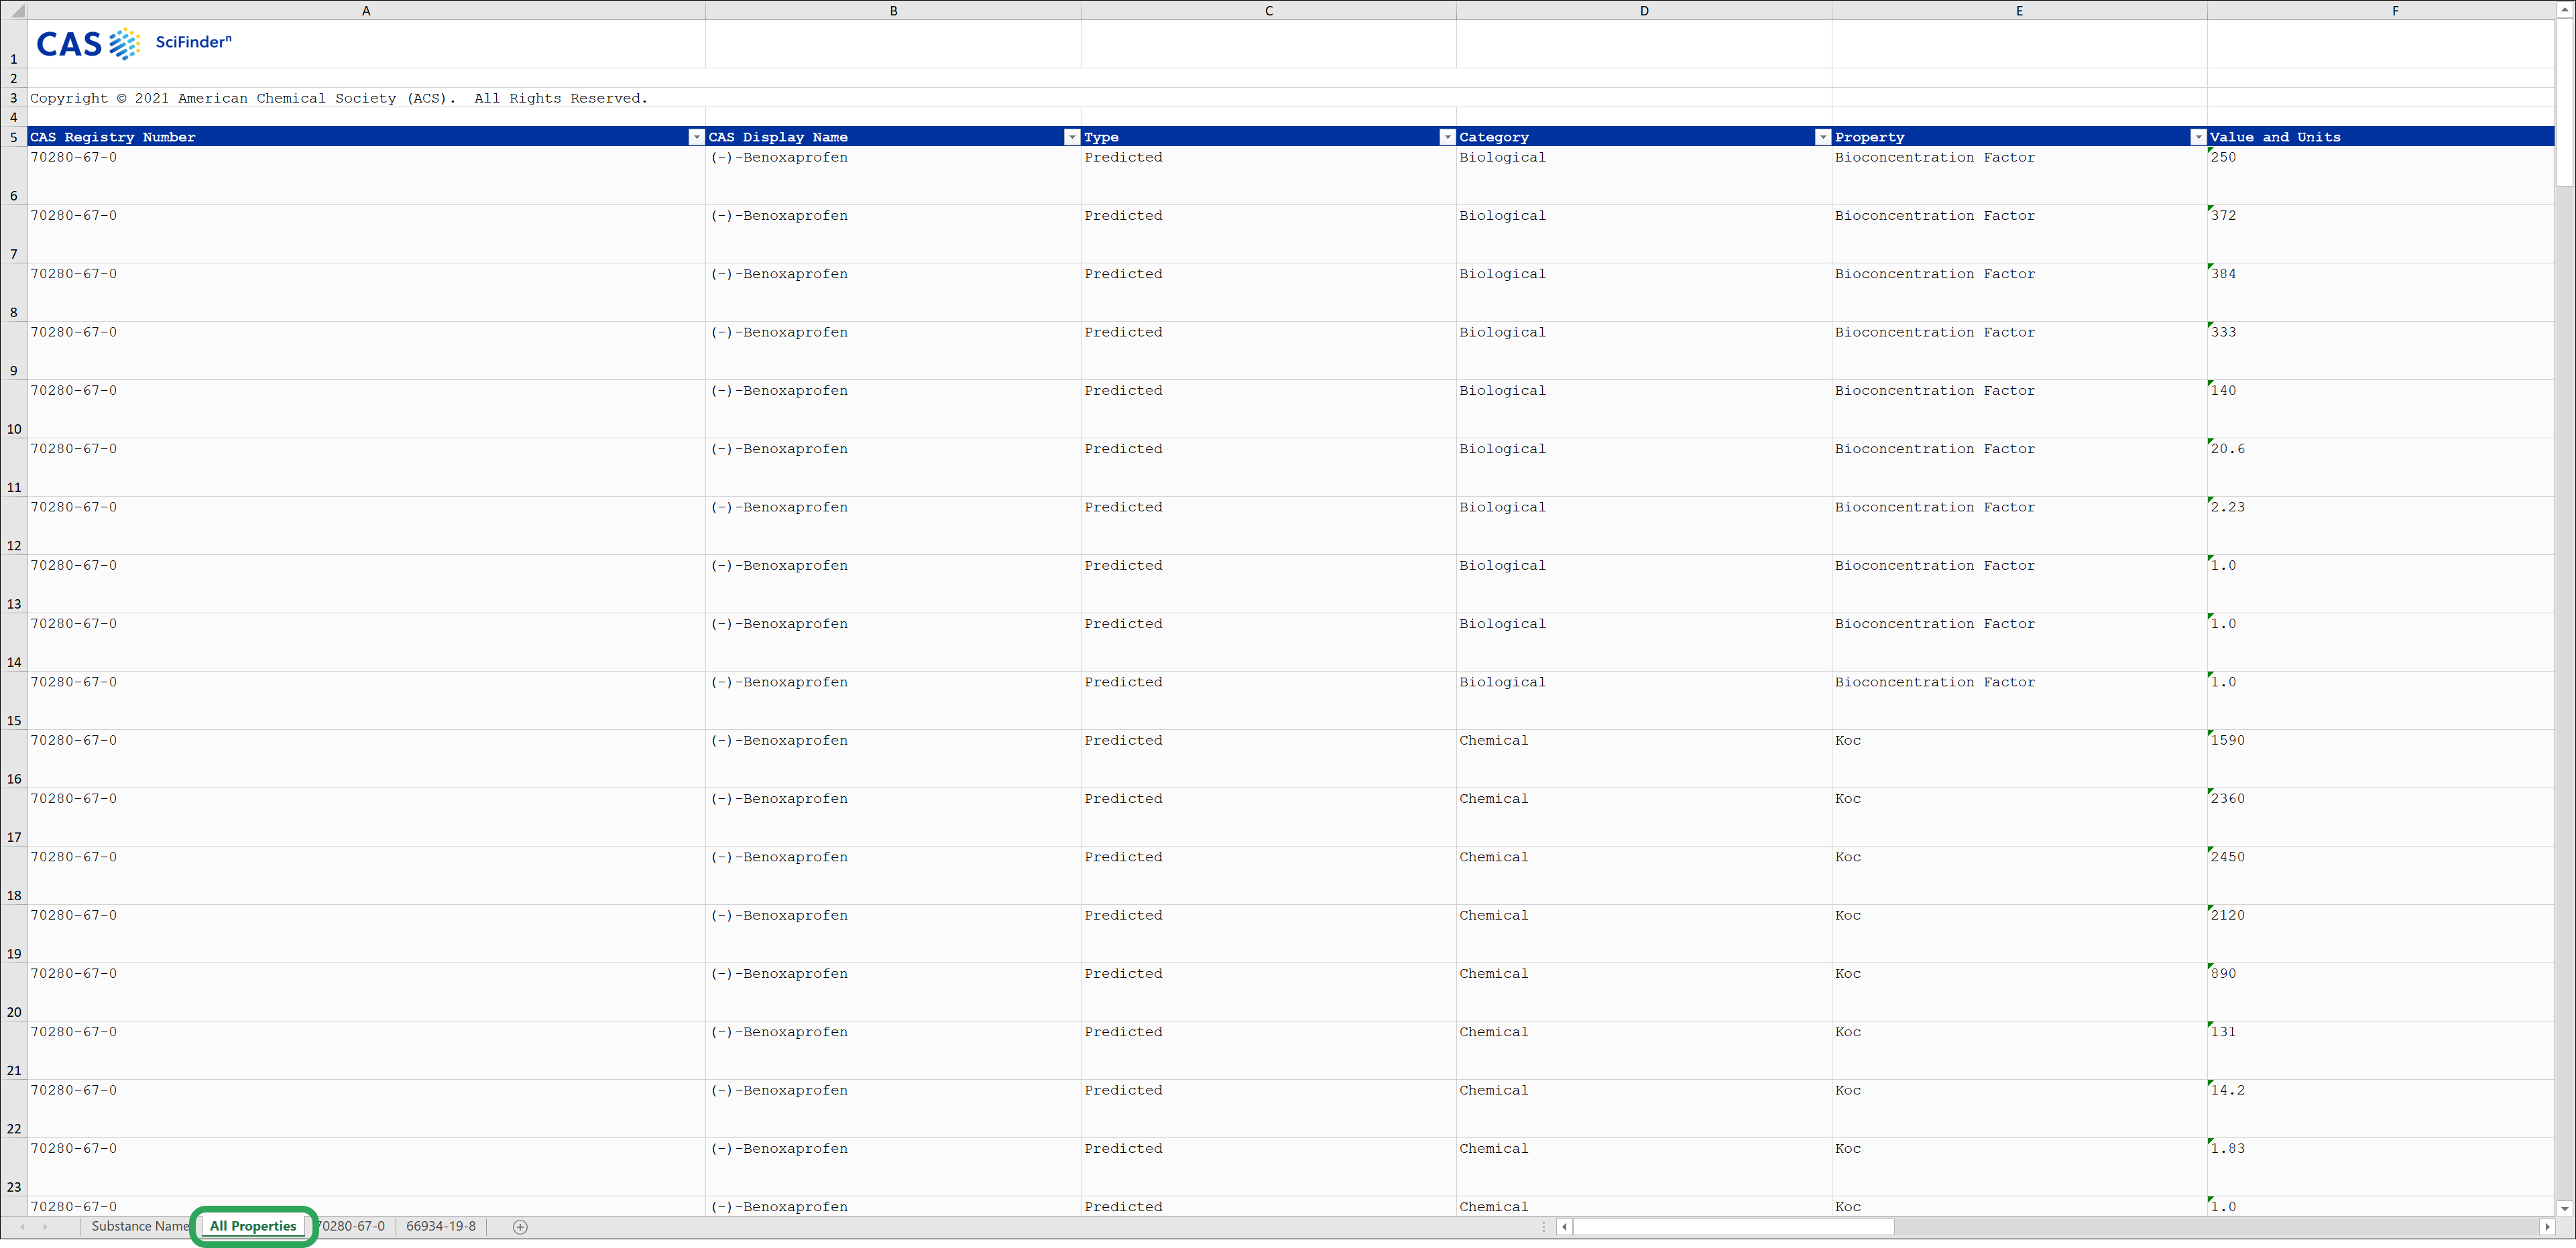Select the Biological cell in row 10
This screenshot has height=1248, width=2576.
point(1644,409)
